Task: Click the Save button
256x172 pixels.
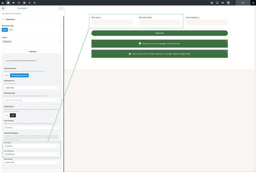Action: (x=243, y=3)
